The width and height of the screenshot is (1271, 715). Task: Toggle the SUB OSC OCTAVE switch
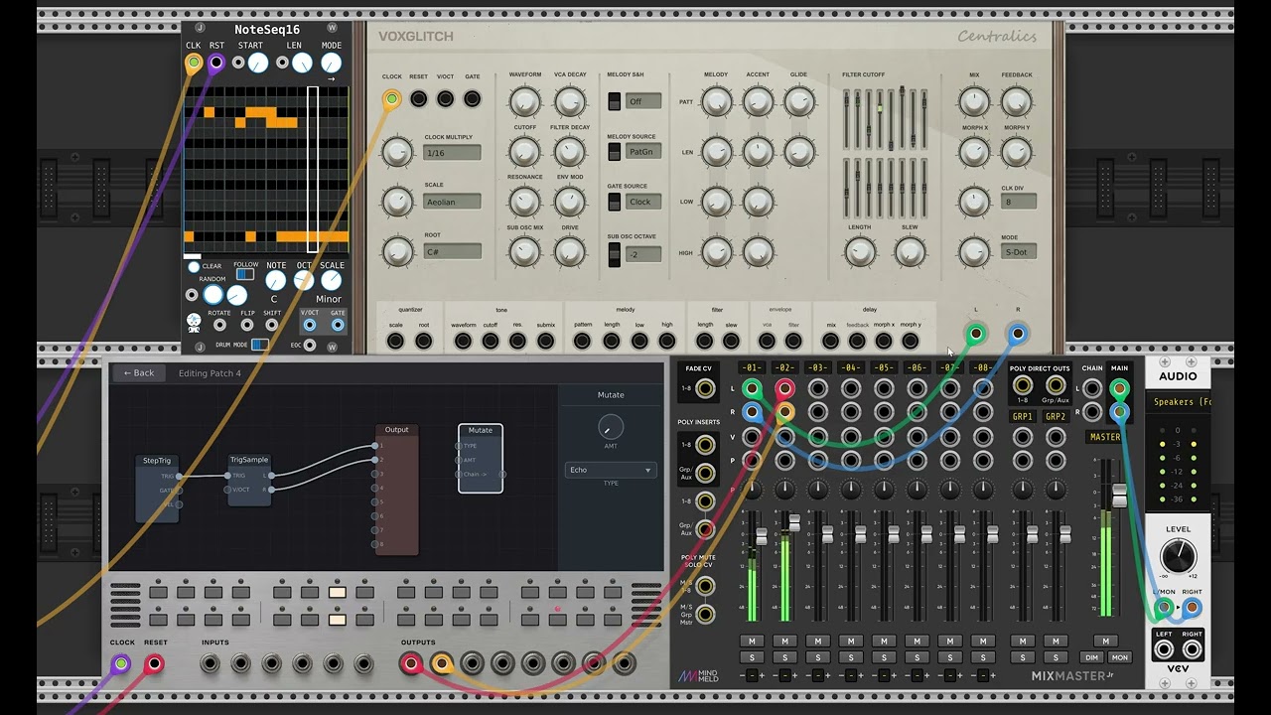(x=614, y=254)
